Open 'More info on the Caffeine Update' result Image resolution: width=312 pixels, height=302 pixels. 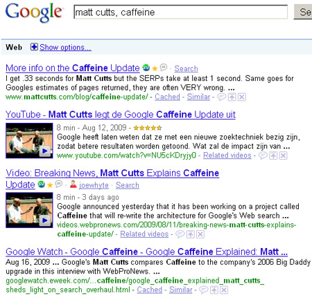coord(73,68)
